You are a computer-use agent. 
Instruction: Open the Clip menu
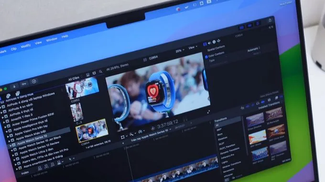point(14,49)
